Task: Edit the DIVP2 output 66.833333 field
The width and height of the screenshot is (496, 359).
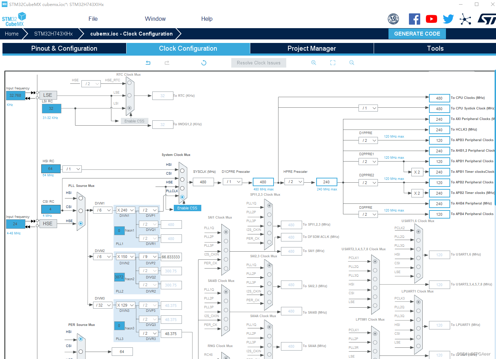Action: pyautogui.click(x=171, y=257)
